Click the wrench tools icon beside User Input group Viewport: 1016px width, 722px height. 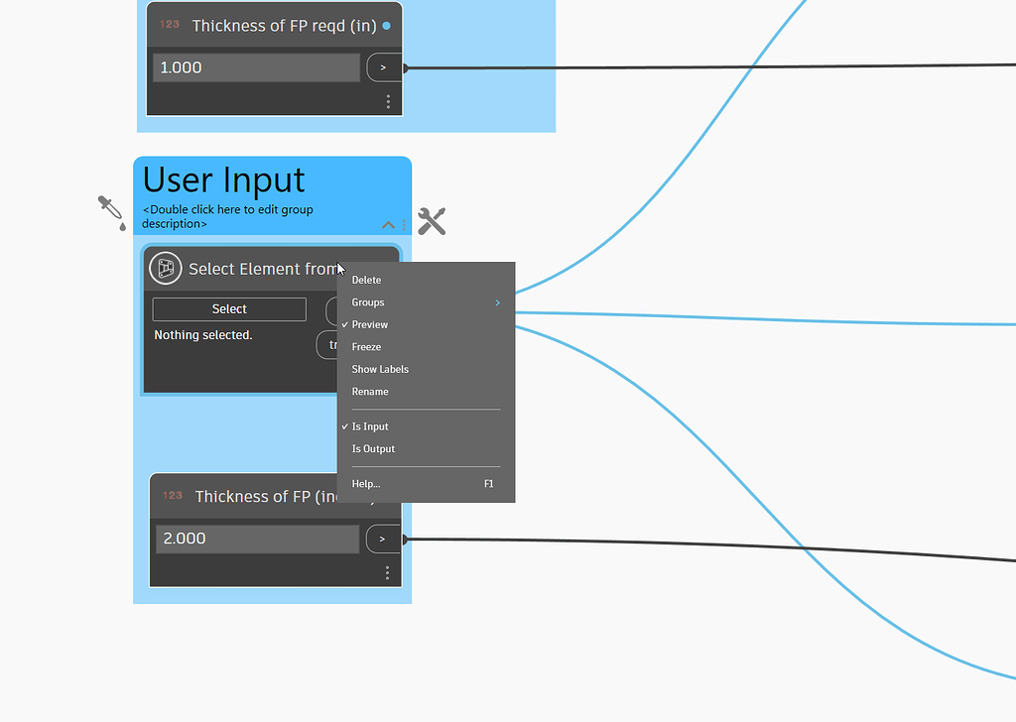432,220
